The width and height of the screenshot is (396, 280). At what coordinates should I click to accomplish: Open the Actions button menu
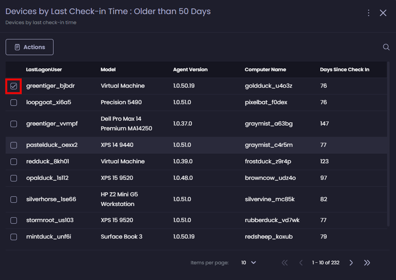29,47
